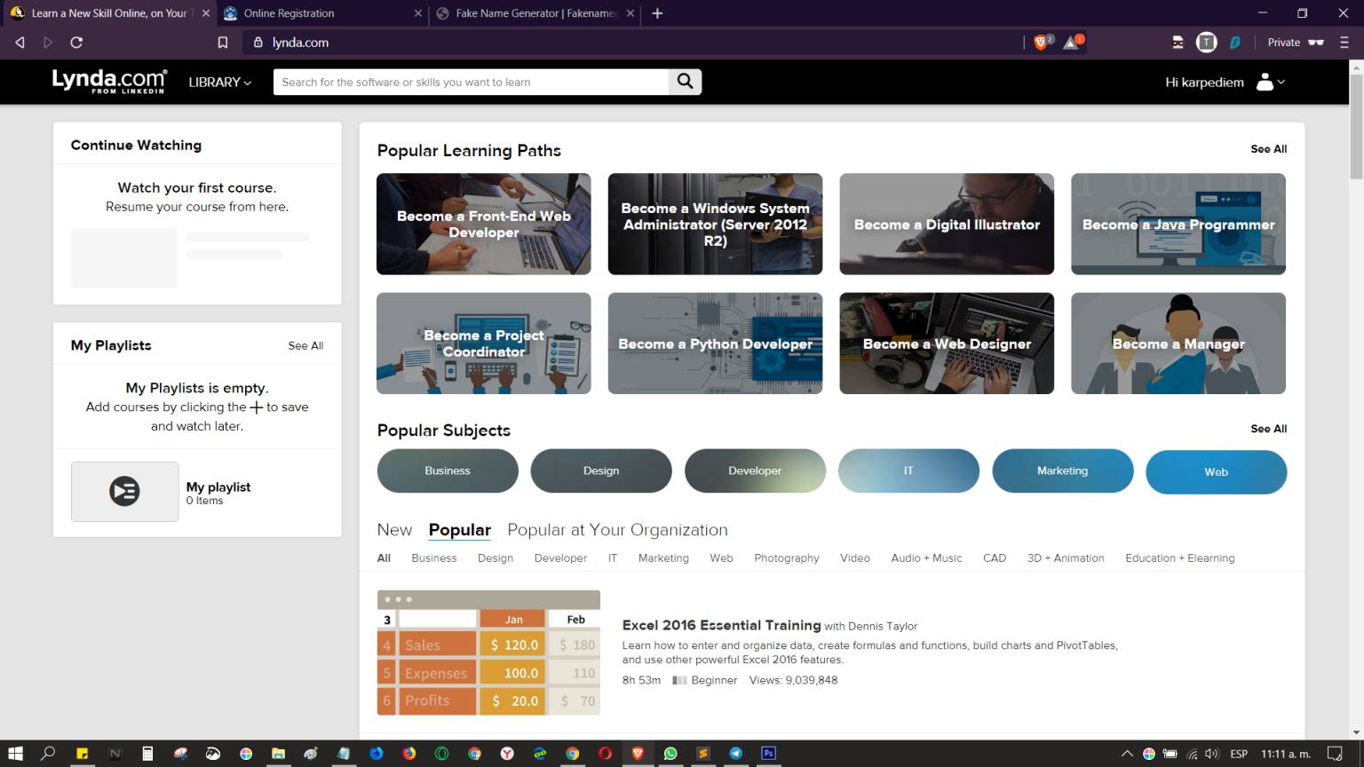Click the browser back arrow
This screenshot has width=1364, height=767.
[20, 43]
